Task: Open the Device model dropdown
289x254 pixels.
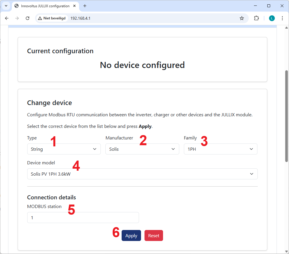Action: click(142, 174)
